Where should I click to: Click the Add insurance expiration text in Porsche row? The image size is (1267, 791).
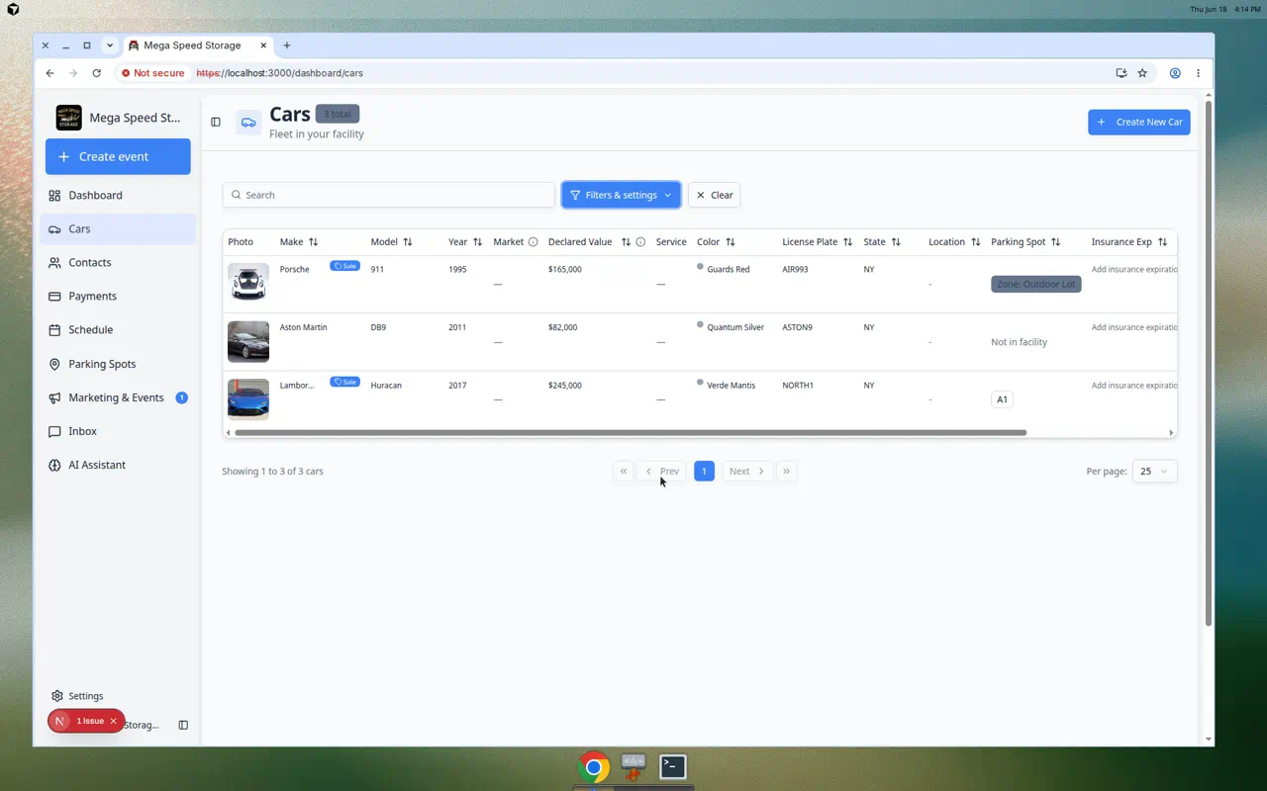1134,269
